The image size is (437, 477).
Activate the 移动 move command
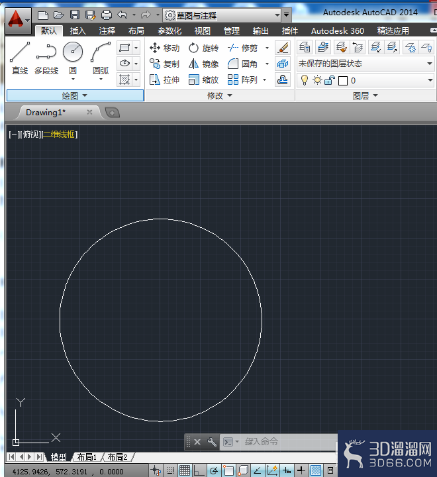coord(164,48)
